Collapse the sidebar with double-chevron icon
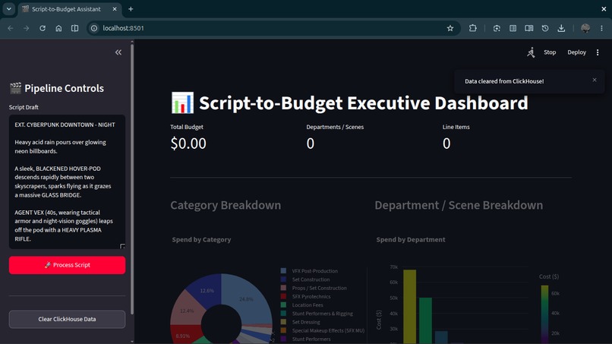The width and height of the screenshot is (612, 344). point(118,52)
